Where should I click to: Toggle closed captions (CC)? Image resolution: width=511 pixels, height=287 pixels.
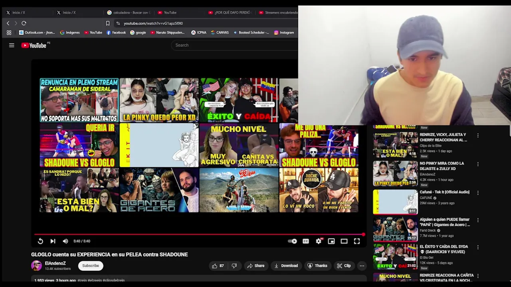[x=306, y=241]
